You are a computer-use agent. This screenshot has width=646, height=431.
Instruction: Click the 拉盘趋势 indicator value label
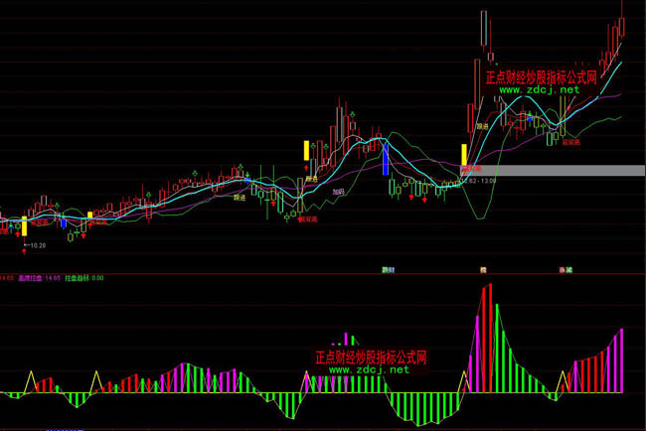coord(84,278)
